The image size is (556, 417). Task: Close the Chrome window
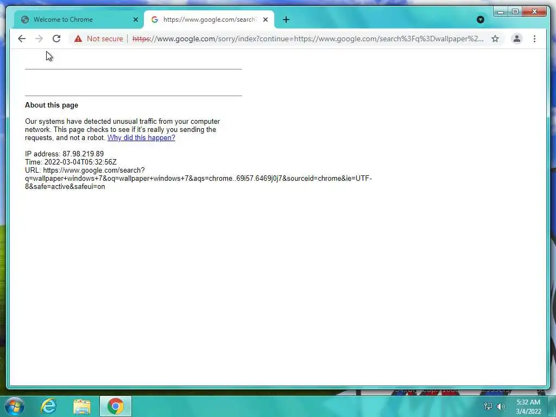coord(535,12)
